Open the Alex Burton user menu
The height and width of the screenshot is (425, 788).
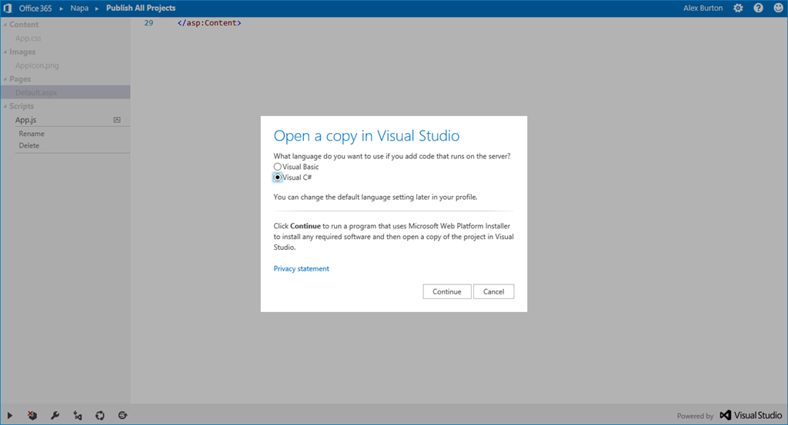(x=703, y=8)
